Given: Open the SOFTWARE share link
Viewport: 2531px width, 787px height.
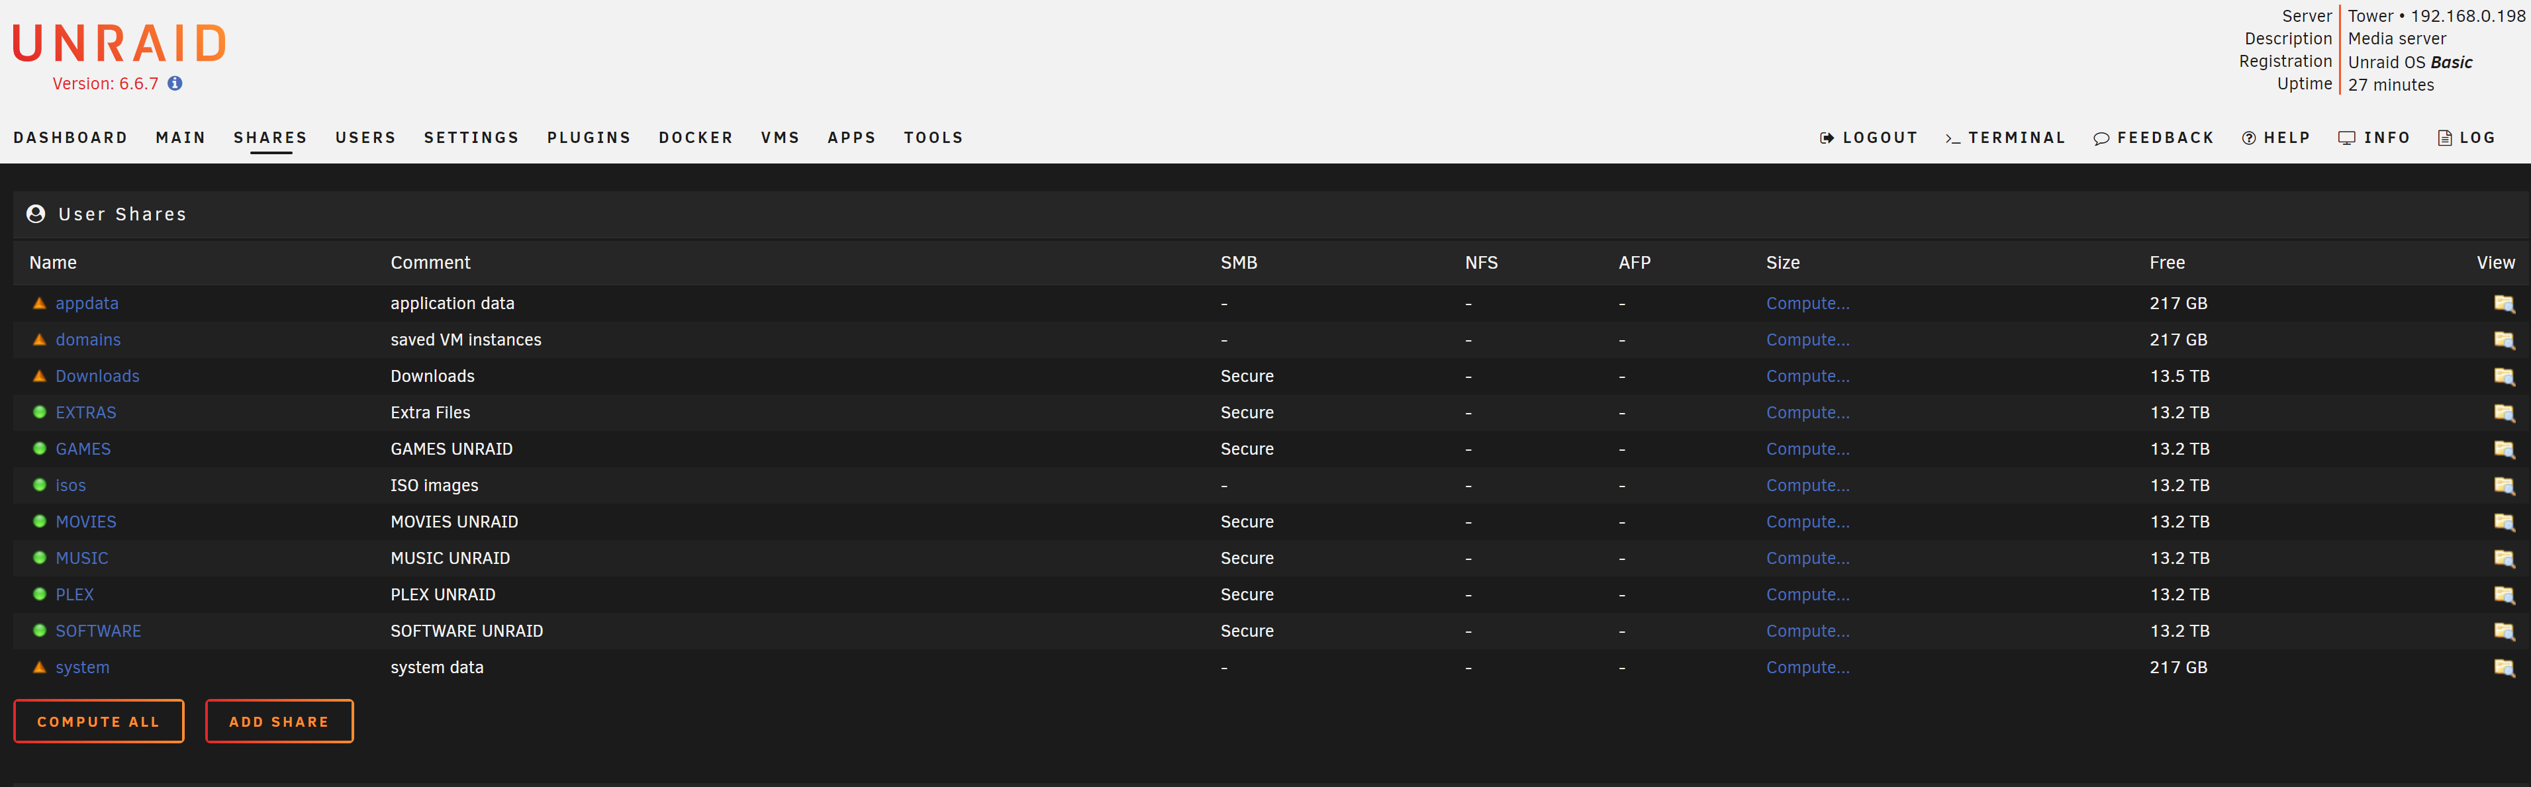Looking at the screenshot, I should point(98,631).
